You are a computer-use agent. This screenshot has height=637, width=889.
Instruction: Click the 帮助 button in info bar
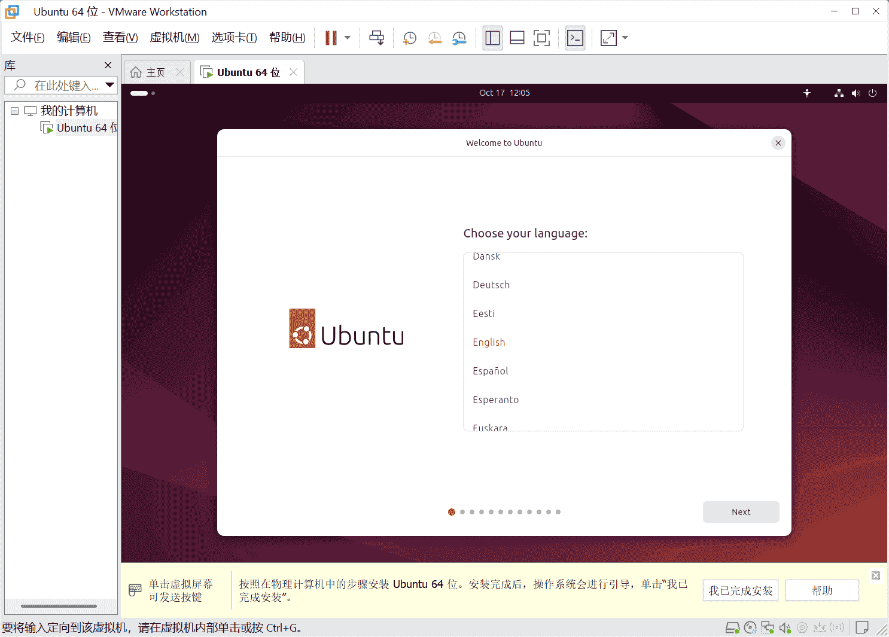coord(822,591)
